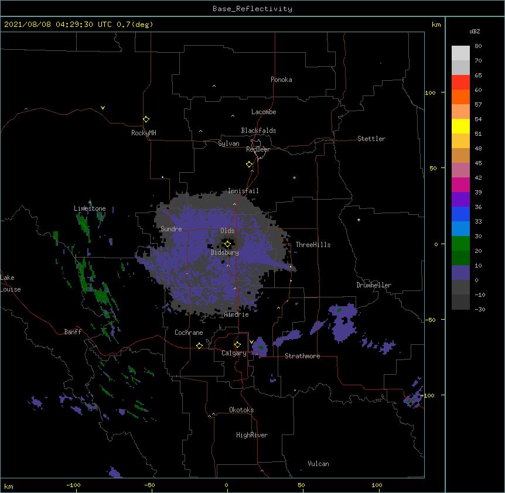The width and height of the screenshot is (505, 493).
Task: Click the Olds town label
Action: [x=227, y=231]
